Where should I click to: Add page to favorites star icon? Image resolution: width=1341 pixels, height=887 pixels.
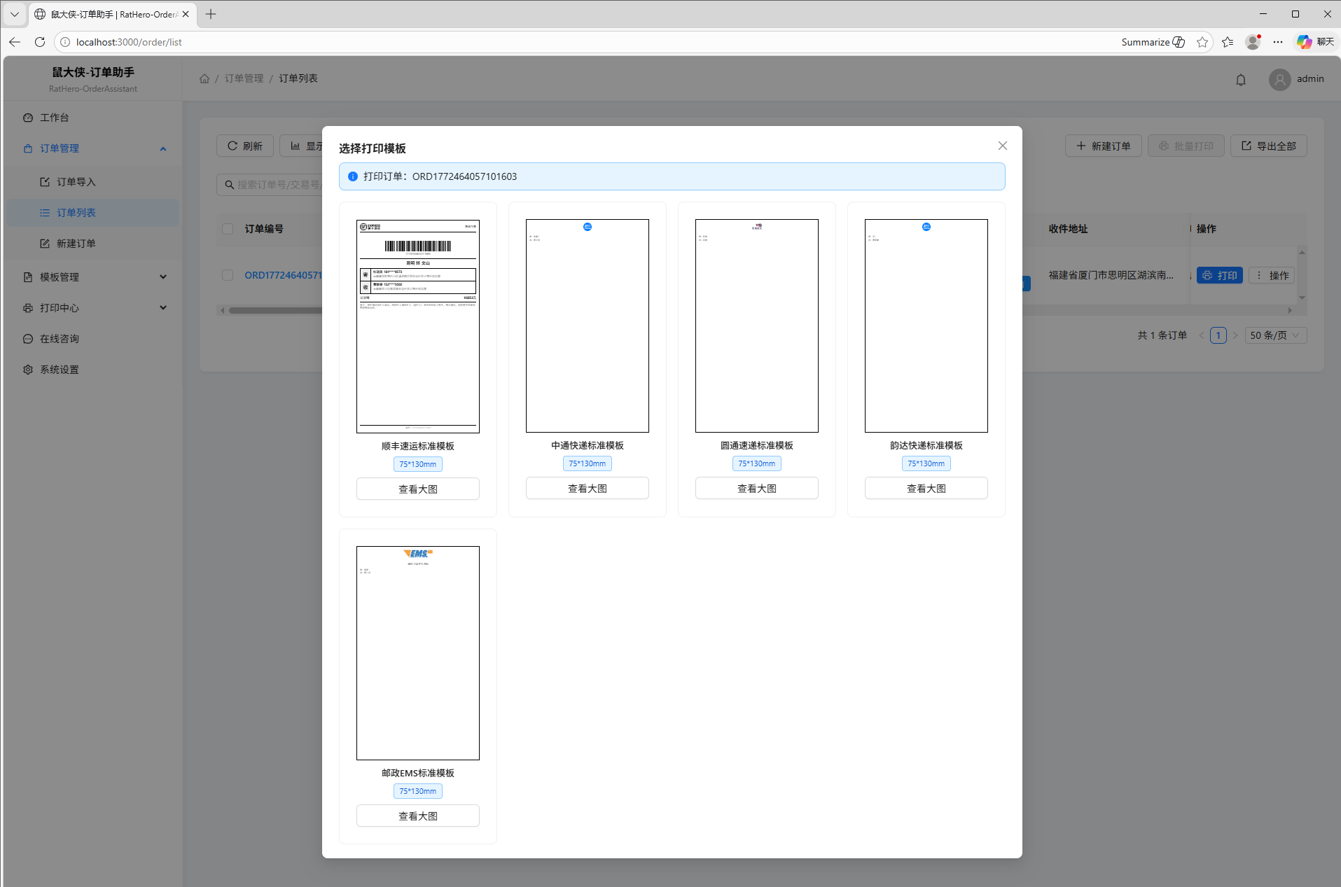click(x=1202, y=42)
